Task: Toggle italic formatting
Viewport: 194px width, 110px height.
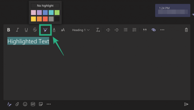Action: pos(17,30)
